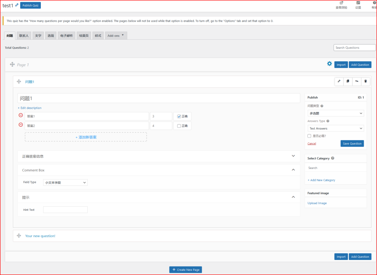Click the edit pencil icon for 问题1

click(x=339, y=81)
